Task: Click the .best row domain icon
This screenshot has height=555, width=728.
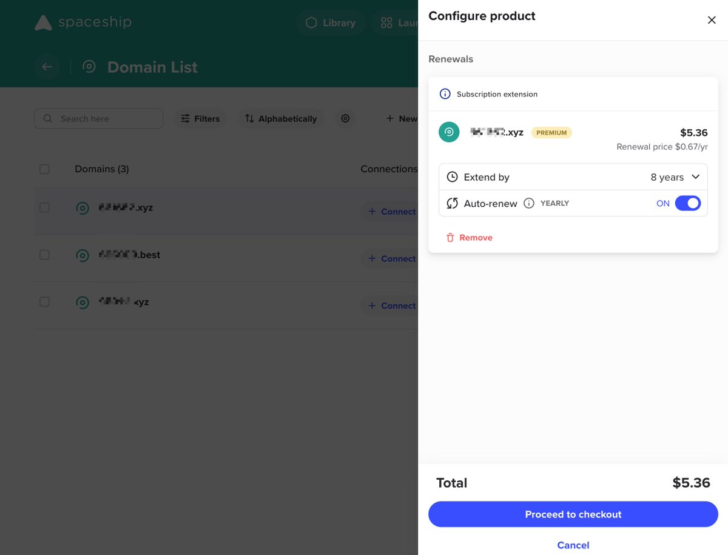Action: point(82,255)
